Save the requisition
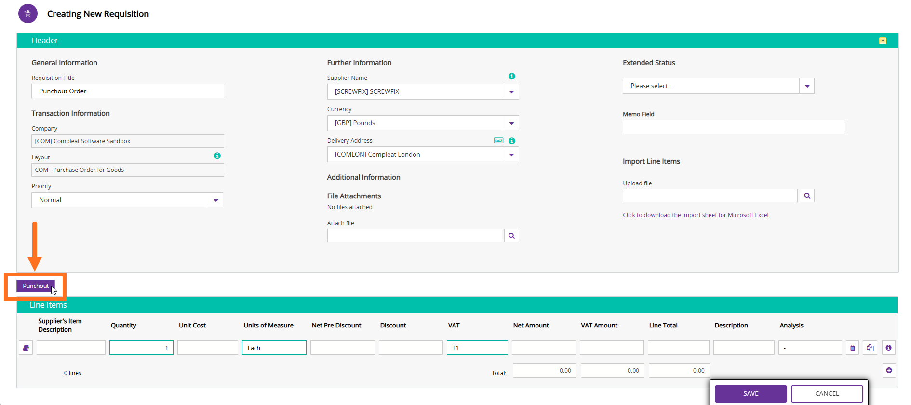Image resolution: width=911 pixels, height=405 pixels. coord(750,393)
